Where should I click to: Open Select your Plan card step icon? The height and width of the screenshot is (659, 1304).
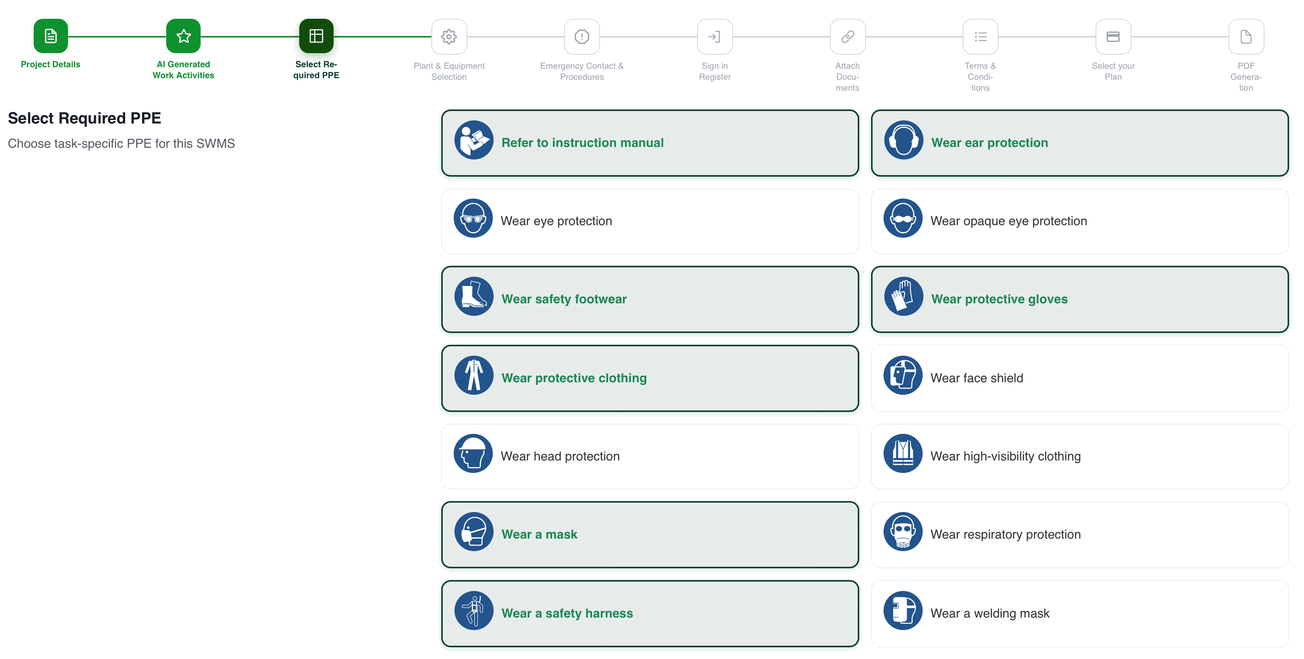(1113, 36)
